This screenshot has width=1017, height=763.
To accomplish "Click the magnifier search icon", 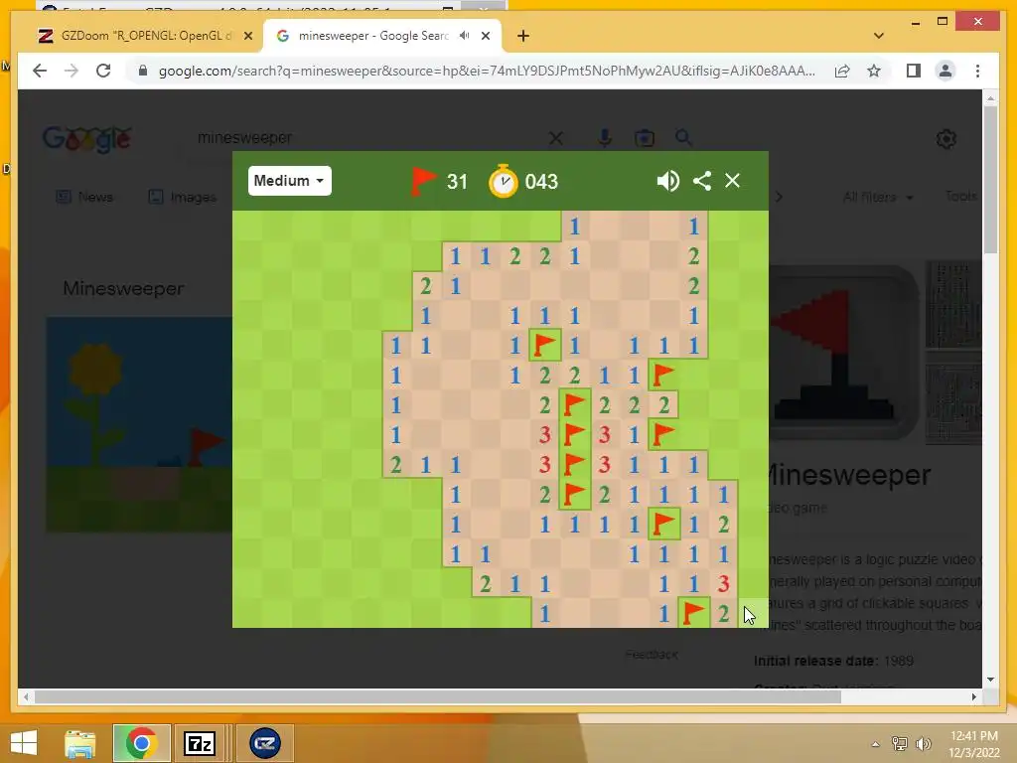I will coord(683,137).
